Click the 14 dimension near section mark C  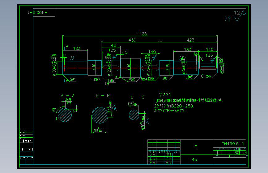(x=195, y=54)
